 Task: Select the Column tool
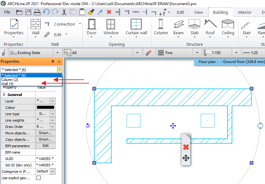[161, 27]
